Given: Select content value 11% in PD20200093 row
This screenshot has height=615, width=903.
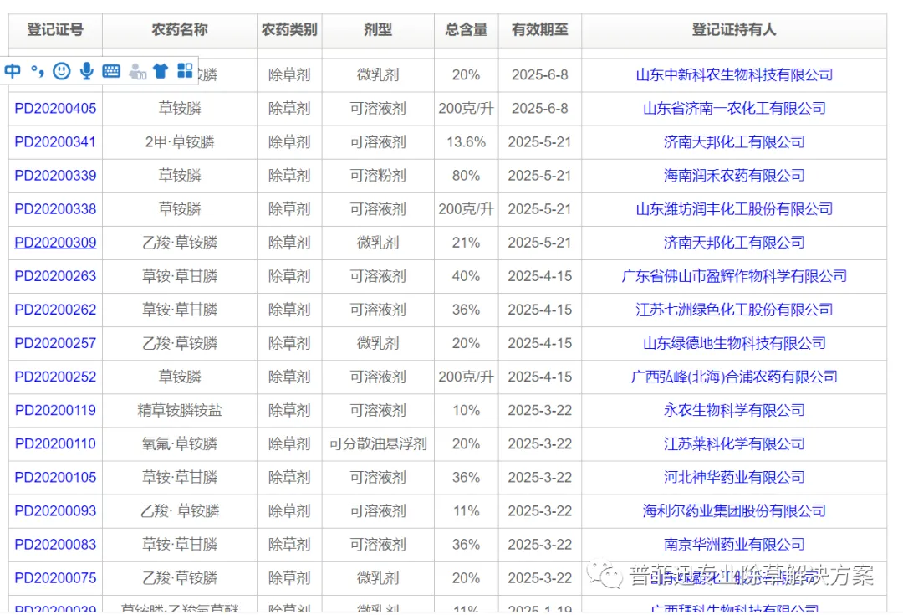Looking at the screenshot, I should 466,510.
